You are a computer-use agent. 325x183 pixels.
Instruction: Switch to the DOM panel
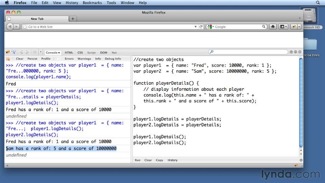tap(104, 53)
